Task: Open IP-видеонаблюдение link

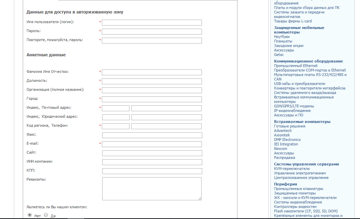Action: pyautogui.click(x=292, y=111)
